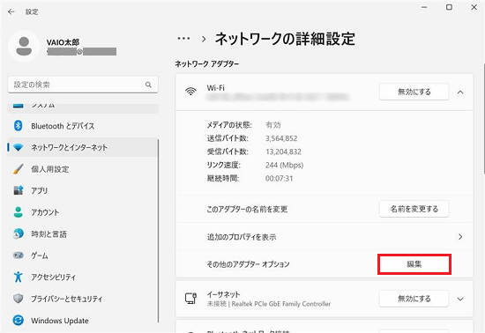Disable the イーサネット adapter with 無効にする
485x333 pixels.
(414, 299)
